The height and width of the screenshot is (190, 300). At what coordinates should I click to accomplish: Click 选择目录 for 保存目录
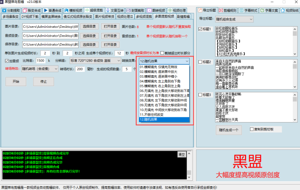[x=89, y=44]
